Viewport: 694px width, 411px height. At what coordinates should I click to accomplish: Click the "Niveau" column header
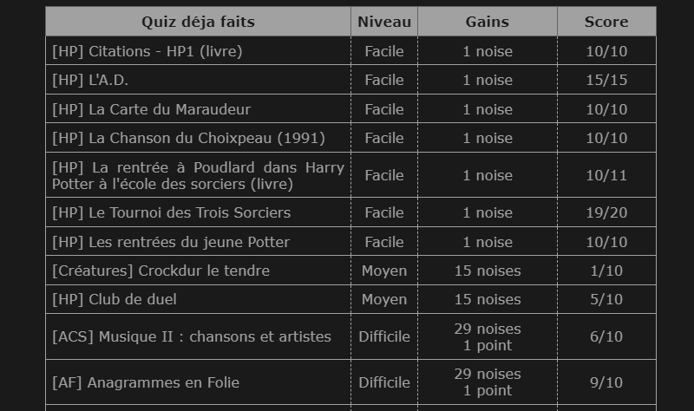point(384,22)
